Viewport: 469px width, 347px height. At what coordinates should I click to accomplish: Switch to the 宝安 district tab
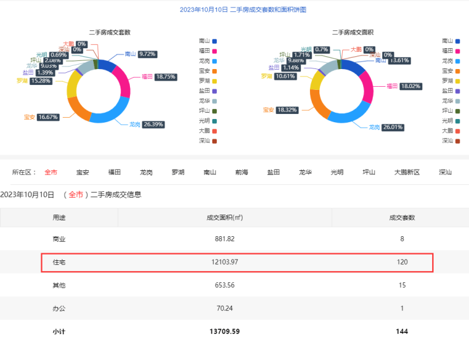(82, 172)
